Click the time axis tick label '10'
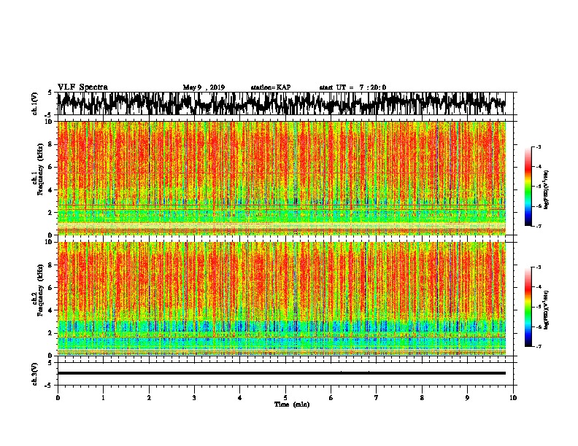This screenshot has height=446, width=578. coord(513,398)
